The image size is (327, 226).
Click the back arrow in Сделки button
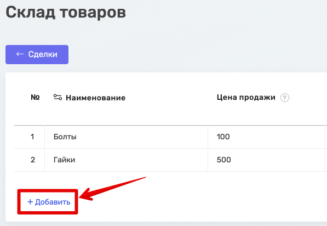click(x=20, y=54)
